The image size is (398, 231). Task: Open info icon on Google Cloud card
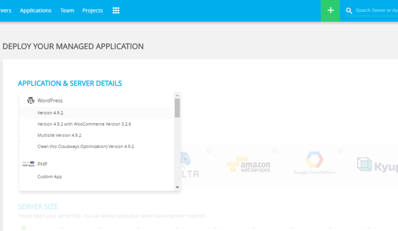340,151
